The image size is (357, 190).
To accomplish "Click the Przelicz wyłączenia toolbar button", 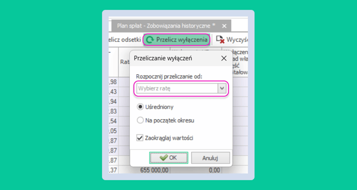I will pyautogui.click(x=176, y=39).
